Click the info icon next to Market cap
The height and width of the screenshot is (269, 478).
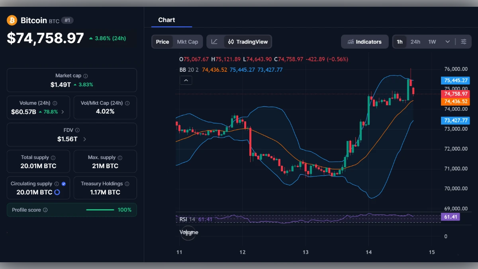pos(85,75)
